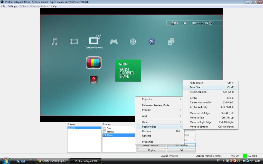Choose Move to Bottom

coord(210,127)
